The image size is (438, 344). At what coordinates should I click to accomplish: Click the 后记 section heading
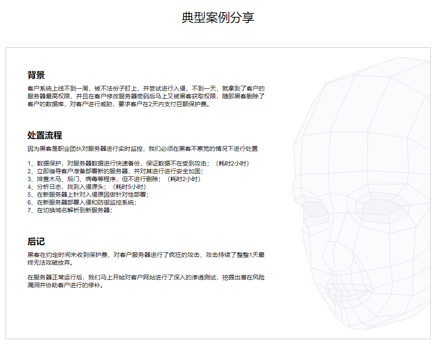[36, 241]
